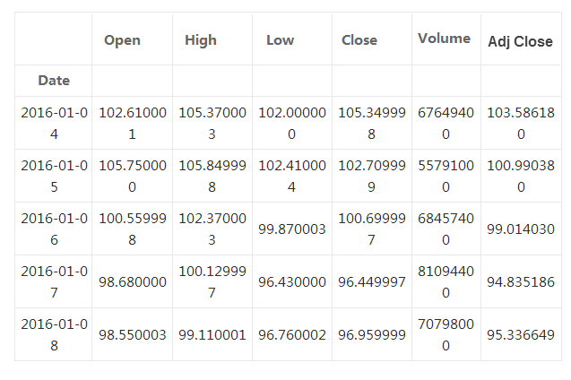
Task: Click the Adj Close column header
Action: pos(520,41)
